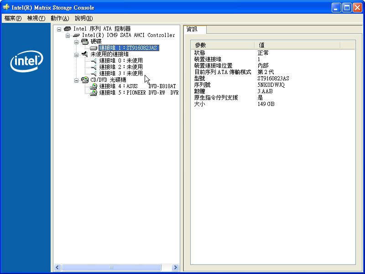Click the disc icon beside 連接埠 4 ASUS
Screen dimensions: 365x274
[94, 86]
